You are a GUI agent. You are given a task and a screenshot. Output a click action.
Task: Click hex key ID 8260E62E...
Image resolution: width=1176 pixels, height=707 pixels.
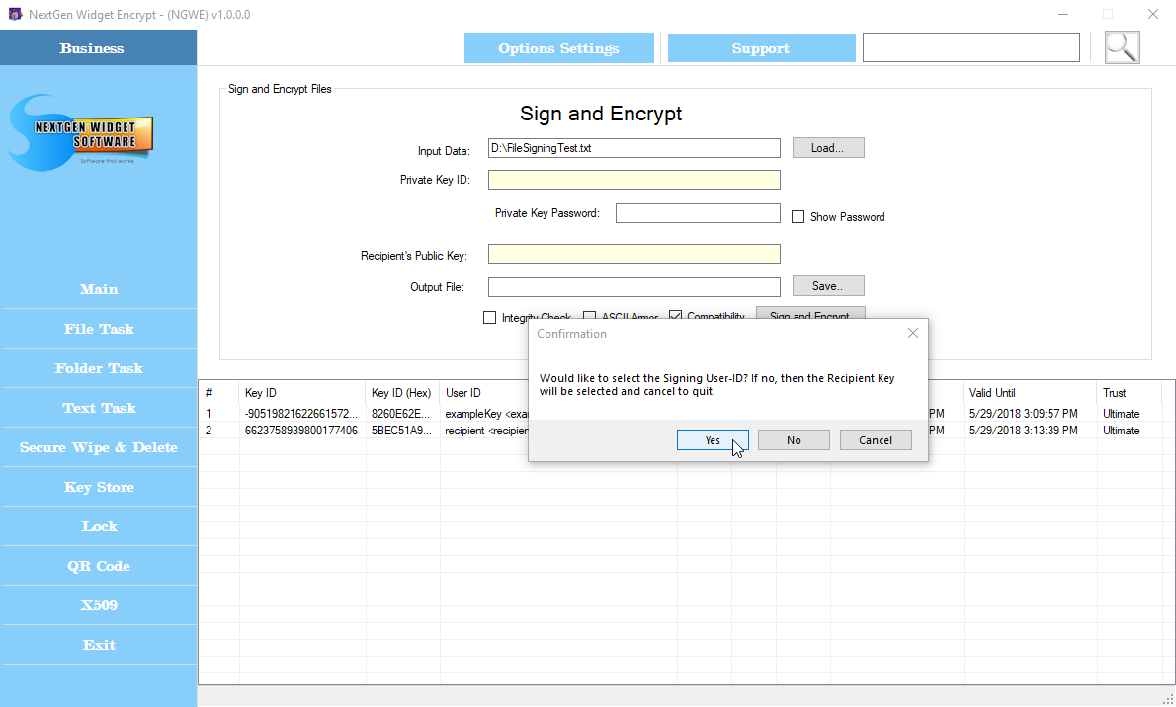coord(401,414)
